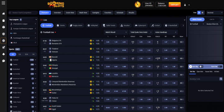224x112 pixels.
Task: Select the 1 D time filter
Action: point(33,54)
